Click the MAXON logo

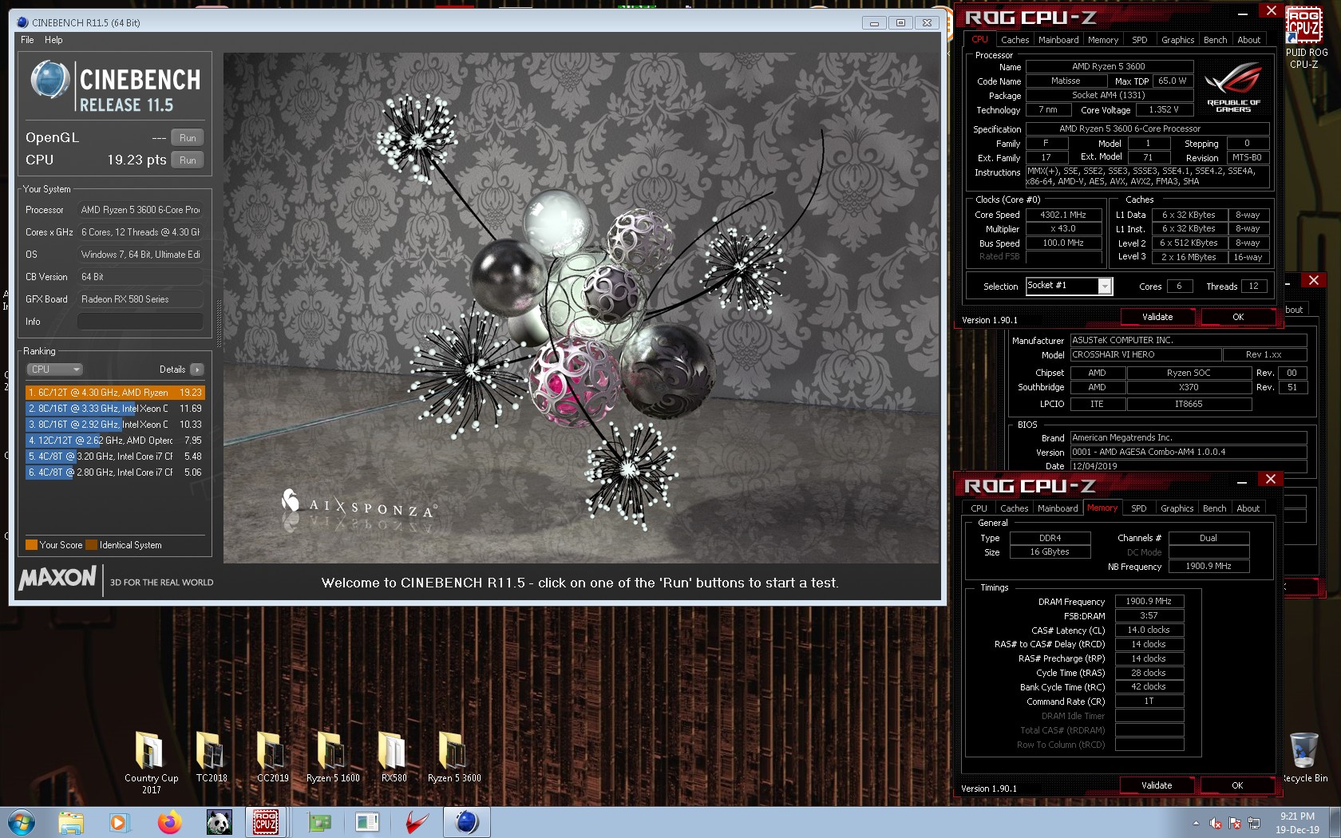tap(57, 577)
